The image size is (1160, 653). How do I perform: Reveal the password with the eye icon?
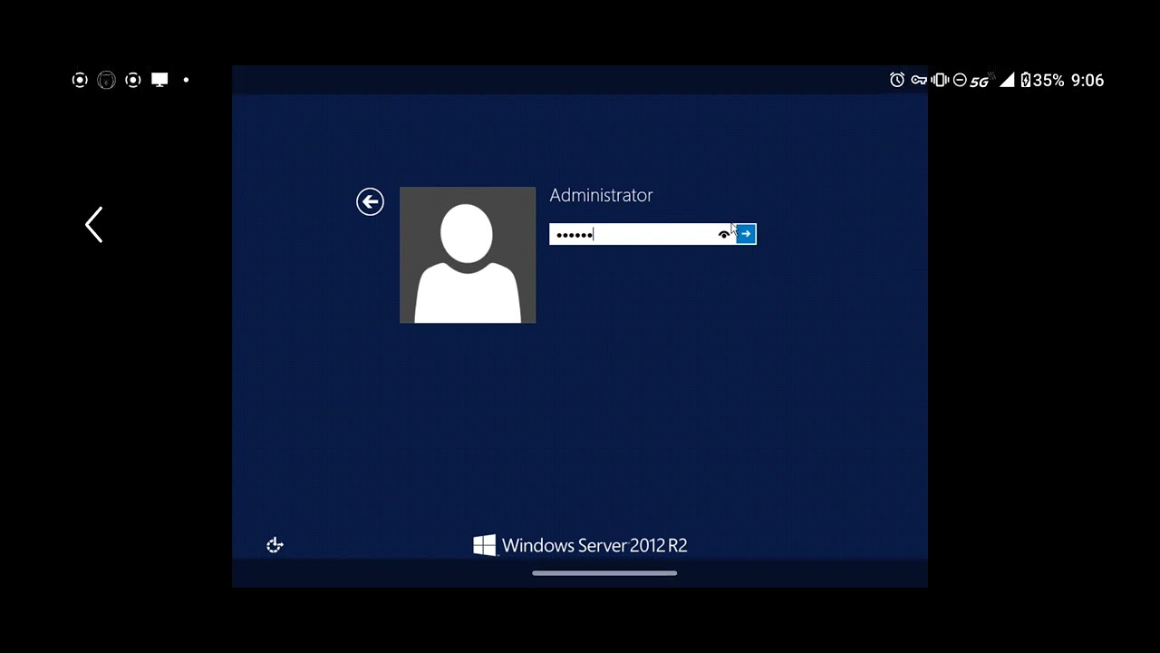(x=723, y=234)
